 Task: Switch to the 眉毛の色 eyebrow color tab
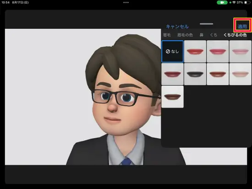pos(185,35)
